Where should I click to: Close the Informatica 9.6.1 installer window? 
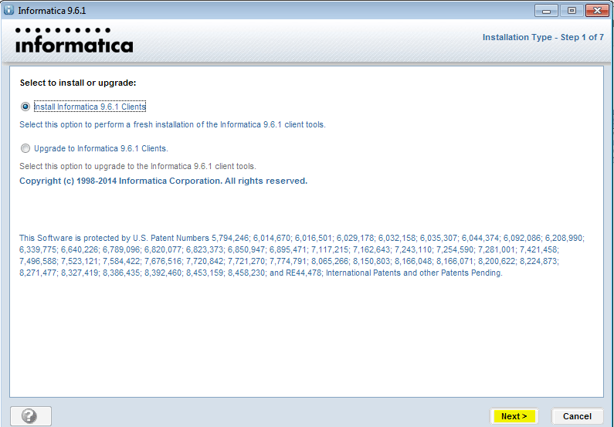[597, 11]
